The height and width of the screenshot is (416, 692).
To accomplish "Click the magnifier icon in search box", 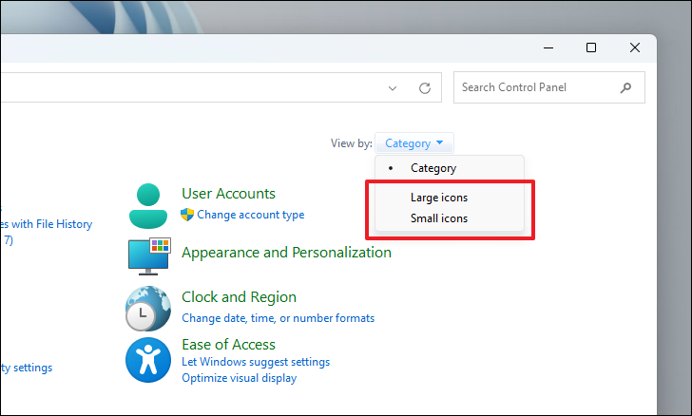I will (x=625, y=87).
